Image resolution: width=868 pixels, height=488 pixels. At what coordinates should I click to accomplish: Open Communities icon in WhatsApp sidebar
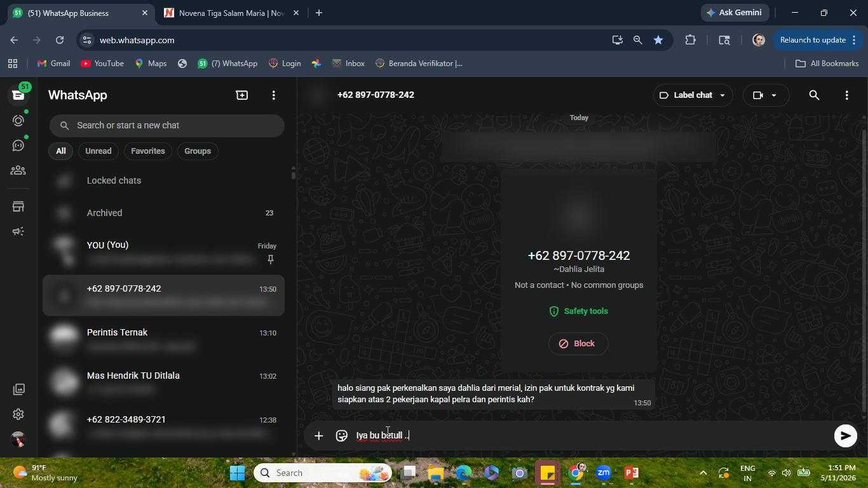(x=18, y=170)
